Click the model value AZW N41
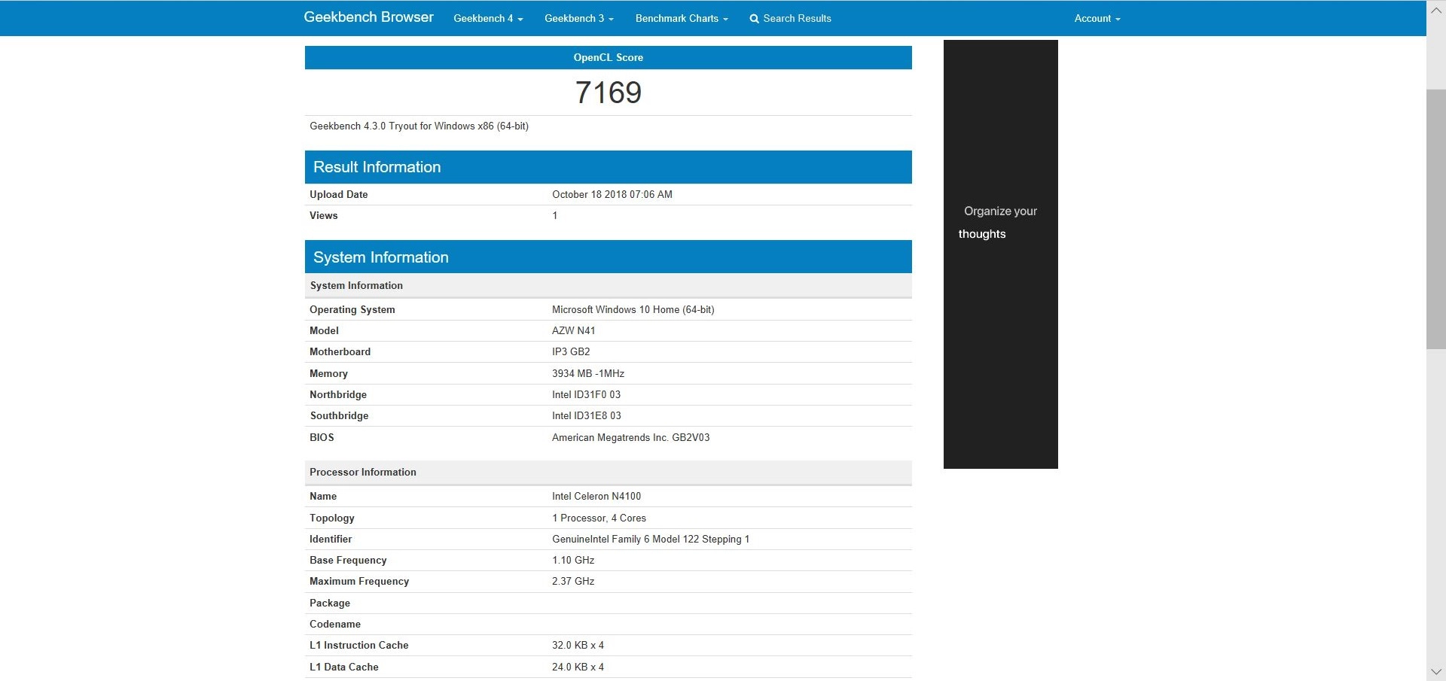The width and height of the screenshot is (1446, 681). point(574,330)
